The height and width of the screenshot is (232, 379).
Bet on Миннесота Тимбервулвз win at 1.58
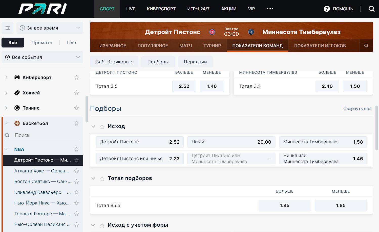(323, 142)
